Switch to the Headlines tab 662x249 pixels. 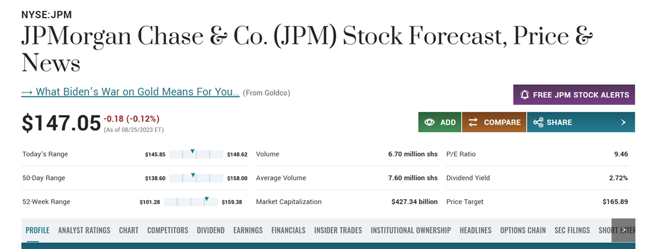475,230
